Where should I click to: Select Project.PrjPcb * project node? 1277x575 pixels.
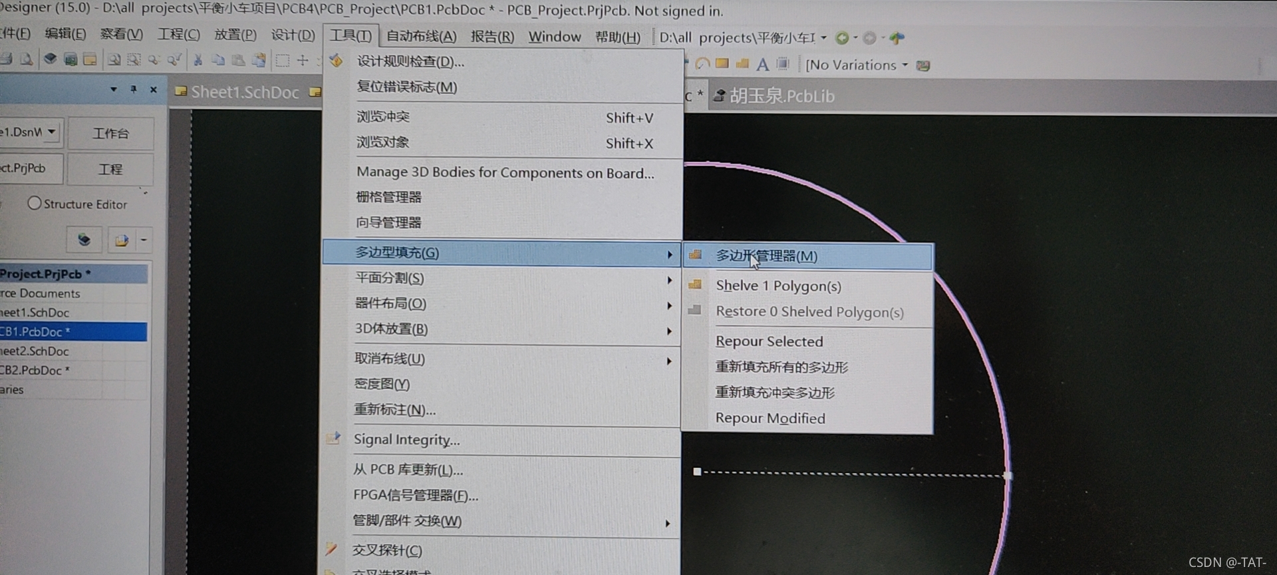73,274
